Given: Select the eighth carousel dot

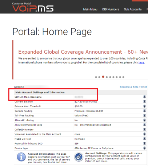Looking at the screenshot, I should pos(120,77).
